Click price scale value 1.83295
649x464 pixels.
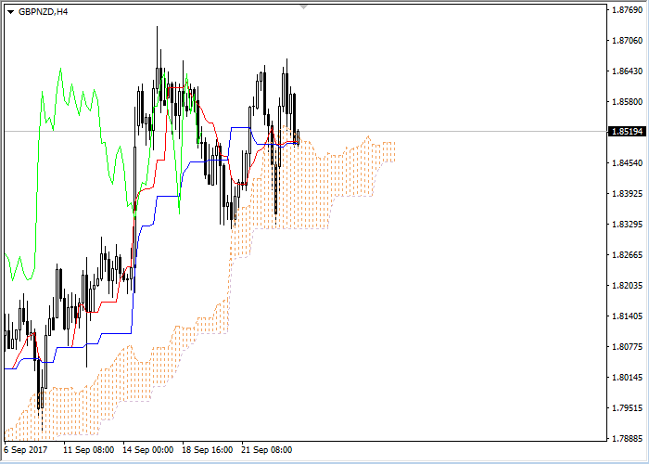click(627, 225)
